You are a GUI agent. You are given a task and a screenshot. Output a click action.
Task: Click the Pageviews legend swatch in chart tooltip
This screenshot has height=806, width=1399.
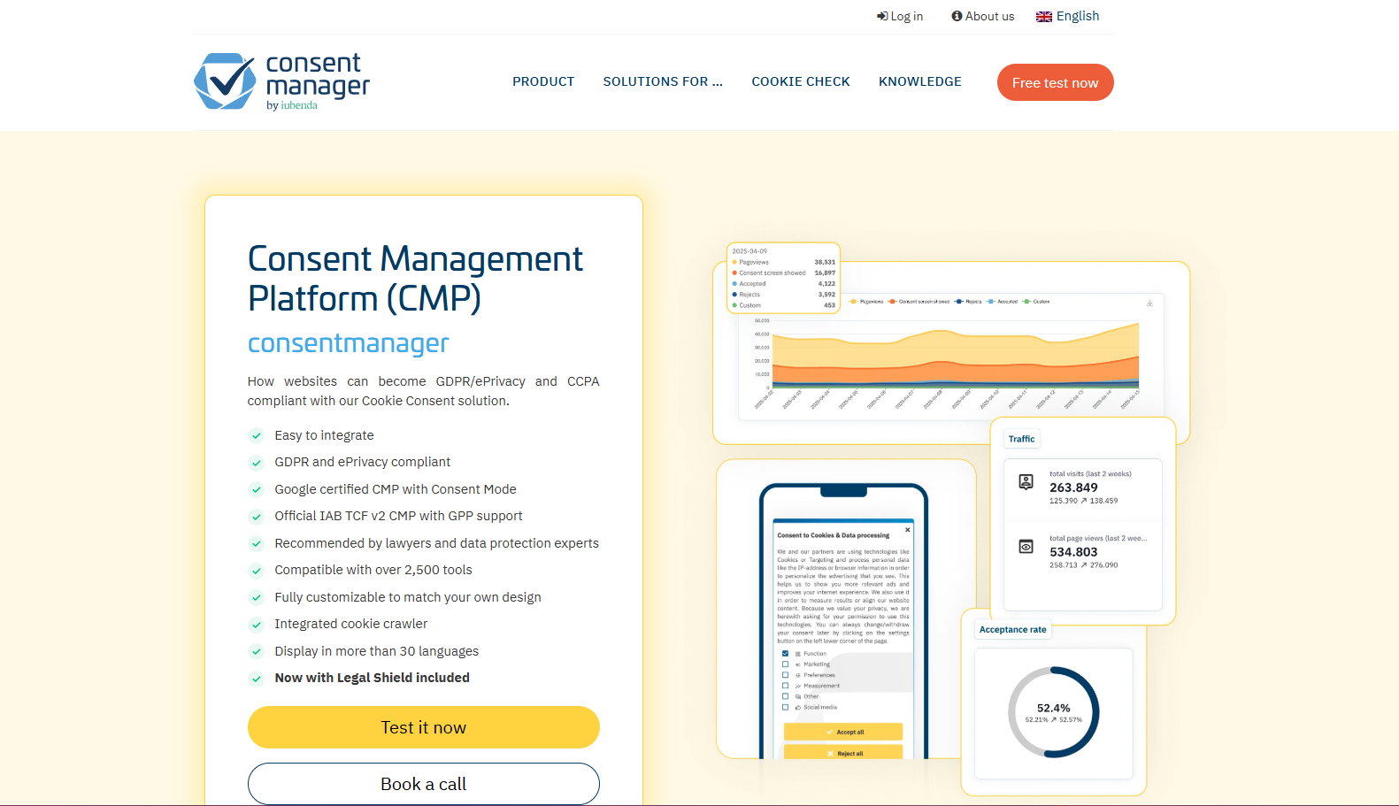pyautogui.click(x=734, y=262)
